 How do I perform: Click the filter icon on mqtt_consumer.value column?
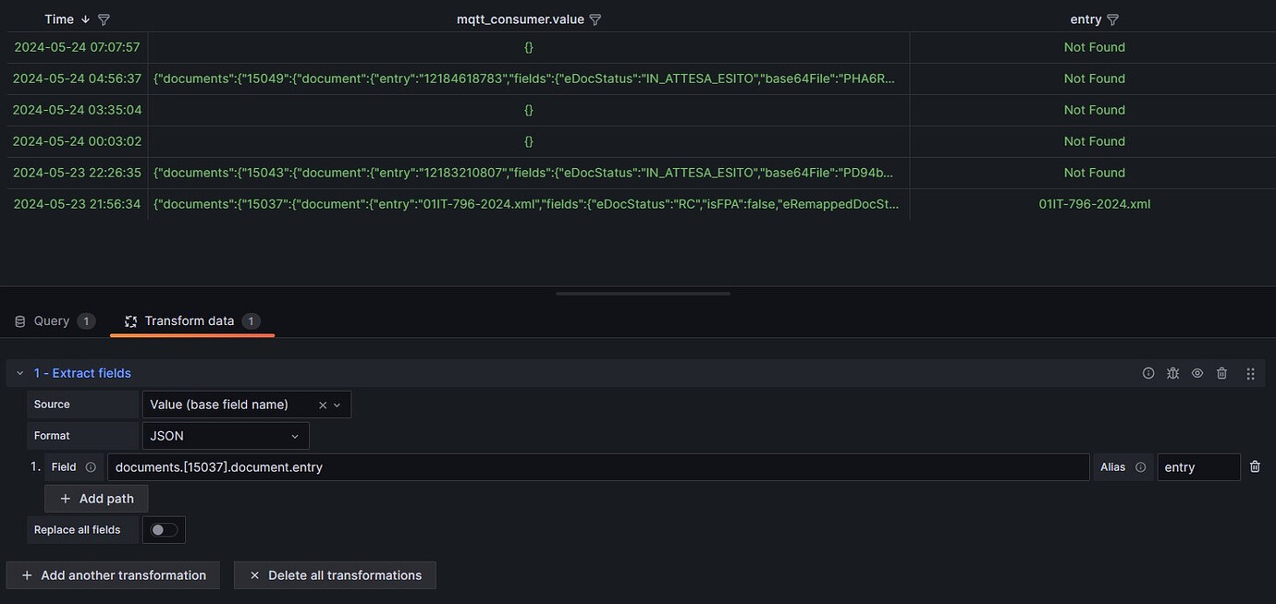point(595,18)
